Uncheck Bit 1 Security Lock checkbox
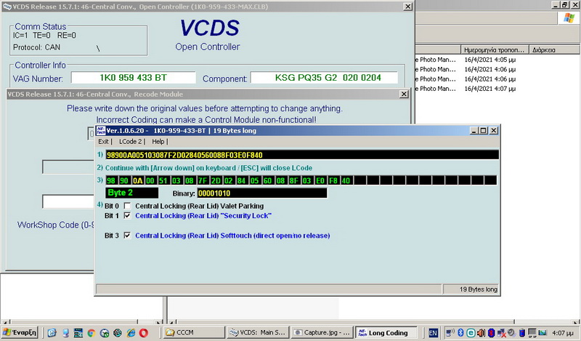Screen dimensions: 581x341 point(127,216)
